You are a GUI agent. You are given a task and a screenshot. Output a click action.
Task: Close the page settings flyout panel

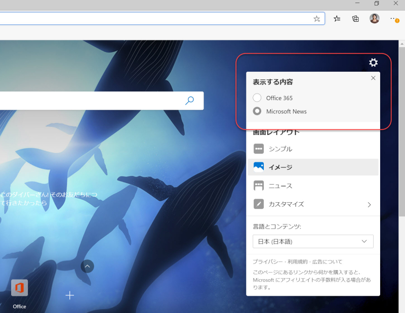[373, 78]
